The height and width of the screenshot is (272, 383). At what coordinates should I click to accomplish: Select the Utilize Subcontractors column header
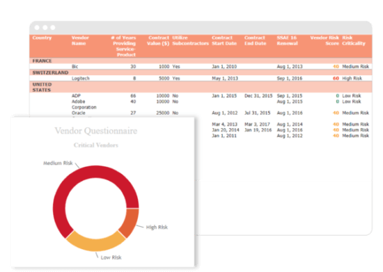click(x=190, y=40)
